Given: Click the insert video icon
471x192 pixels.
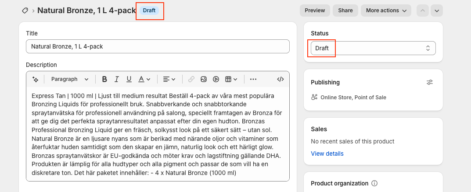Looking at the screenshot, I should click(216, 79).
